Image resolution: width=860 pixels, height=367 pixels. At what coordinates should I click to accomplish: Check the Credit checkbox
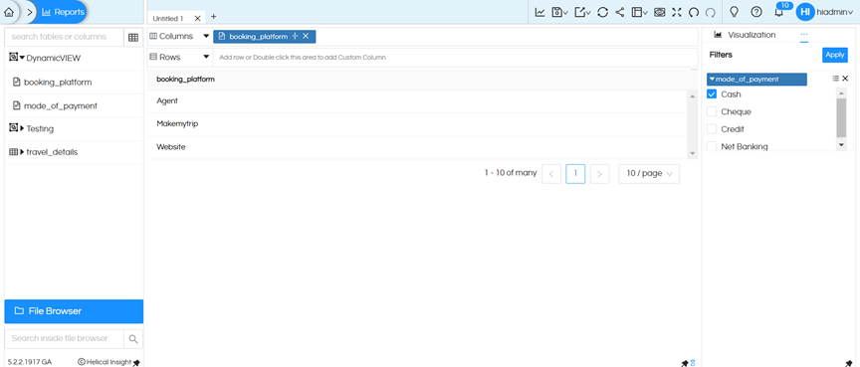[712, 129]
